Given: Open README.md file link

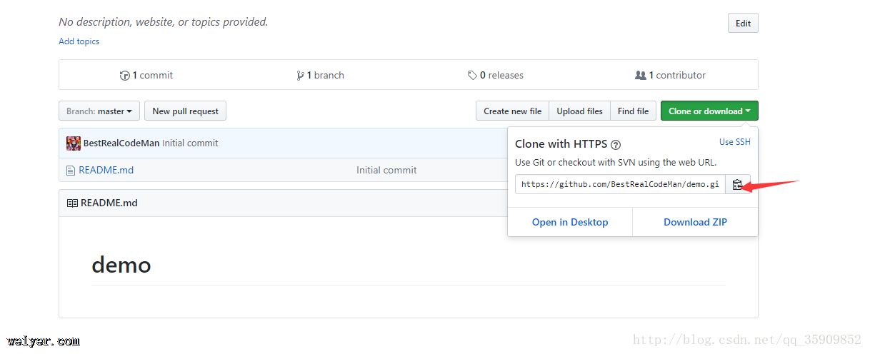Looking at the screenshot, I should [x=106, y=170].
